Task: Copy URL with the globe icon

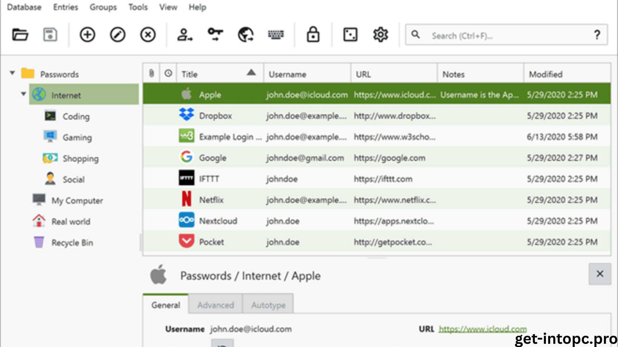Action: tap(246, 35)
